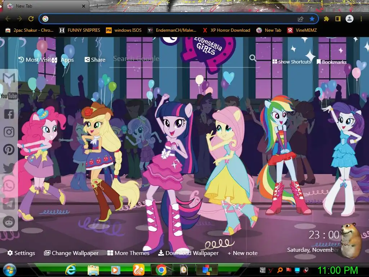Open the 2pac Shakur bookmark
The height and width of the screenshot is (277, 369).
(x=30, y=30)
